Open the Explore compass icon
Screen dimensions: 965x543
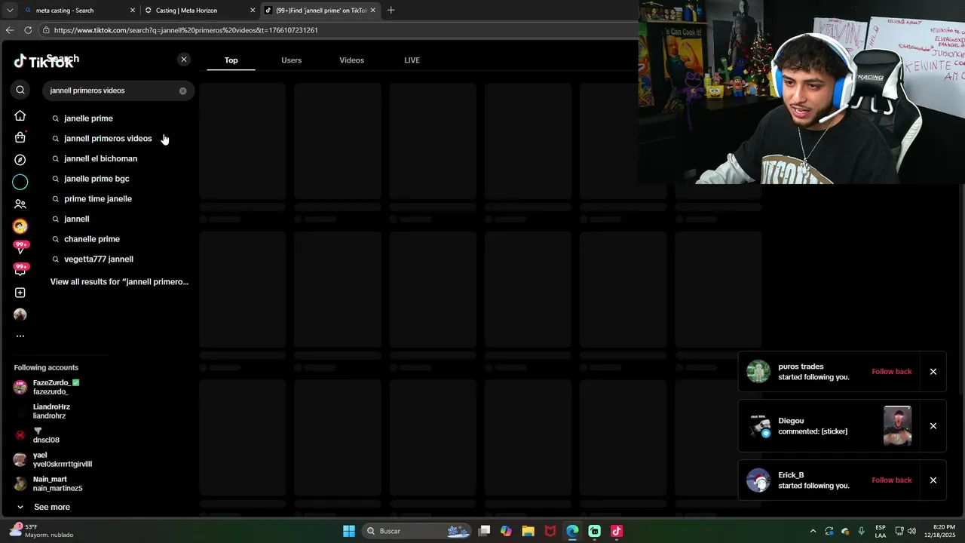pyautogui.click(x=20, y=160)
